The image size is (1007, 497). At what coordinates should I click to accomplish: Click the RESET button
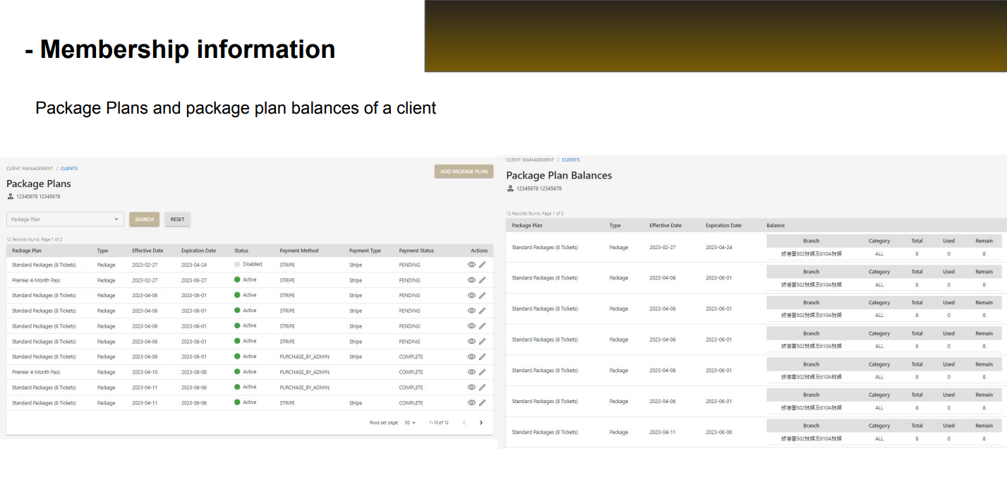pos(177,220)
